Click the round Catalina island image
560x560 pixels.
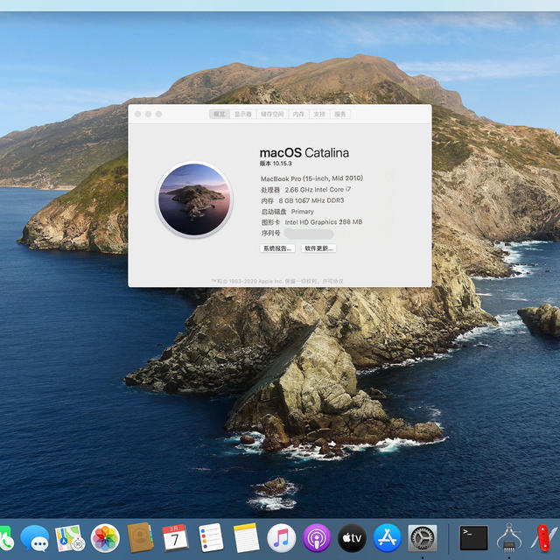(194, 199)
